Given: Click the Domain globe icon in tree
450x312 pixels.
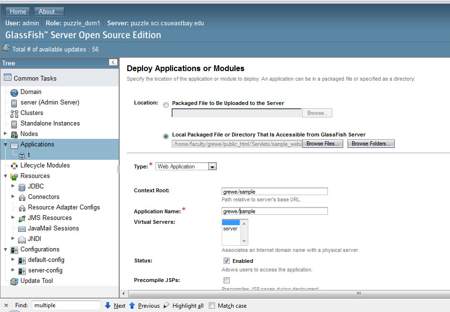Looking at the screenshot, I should click(14, 92).
